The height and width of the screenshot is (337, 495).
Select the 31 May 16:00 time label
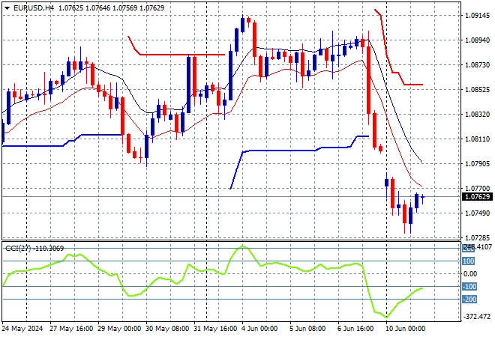(x=215, y=329)
